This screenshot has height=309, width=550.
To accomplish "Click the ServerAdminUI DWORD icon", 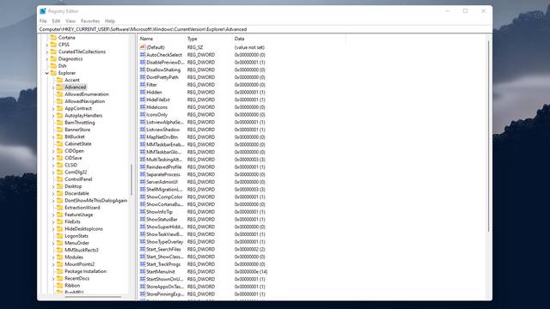I will tap(143, 182).
